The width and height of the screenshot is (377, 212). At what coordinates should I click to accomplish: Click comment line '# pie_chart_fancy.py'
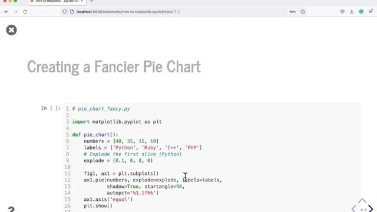click(101, 109)
